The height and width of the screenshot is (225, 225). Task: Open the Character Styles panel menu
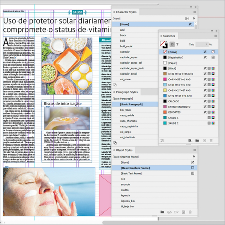(x=195, y=12)
